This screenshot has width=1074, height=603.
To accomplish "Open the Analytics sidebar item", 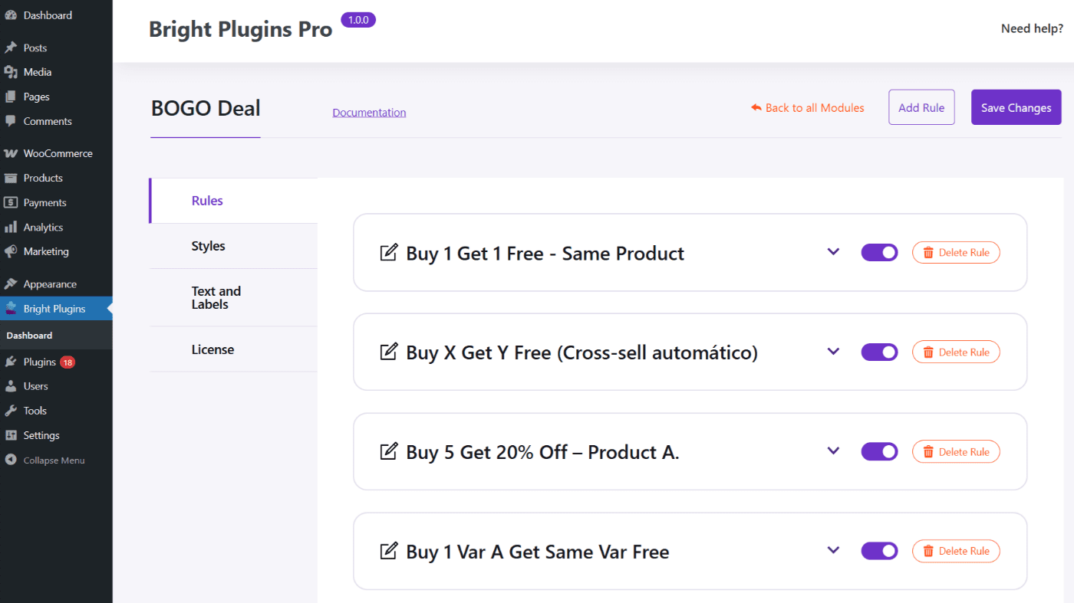I will click(43, 227).
